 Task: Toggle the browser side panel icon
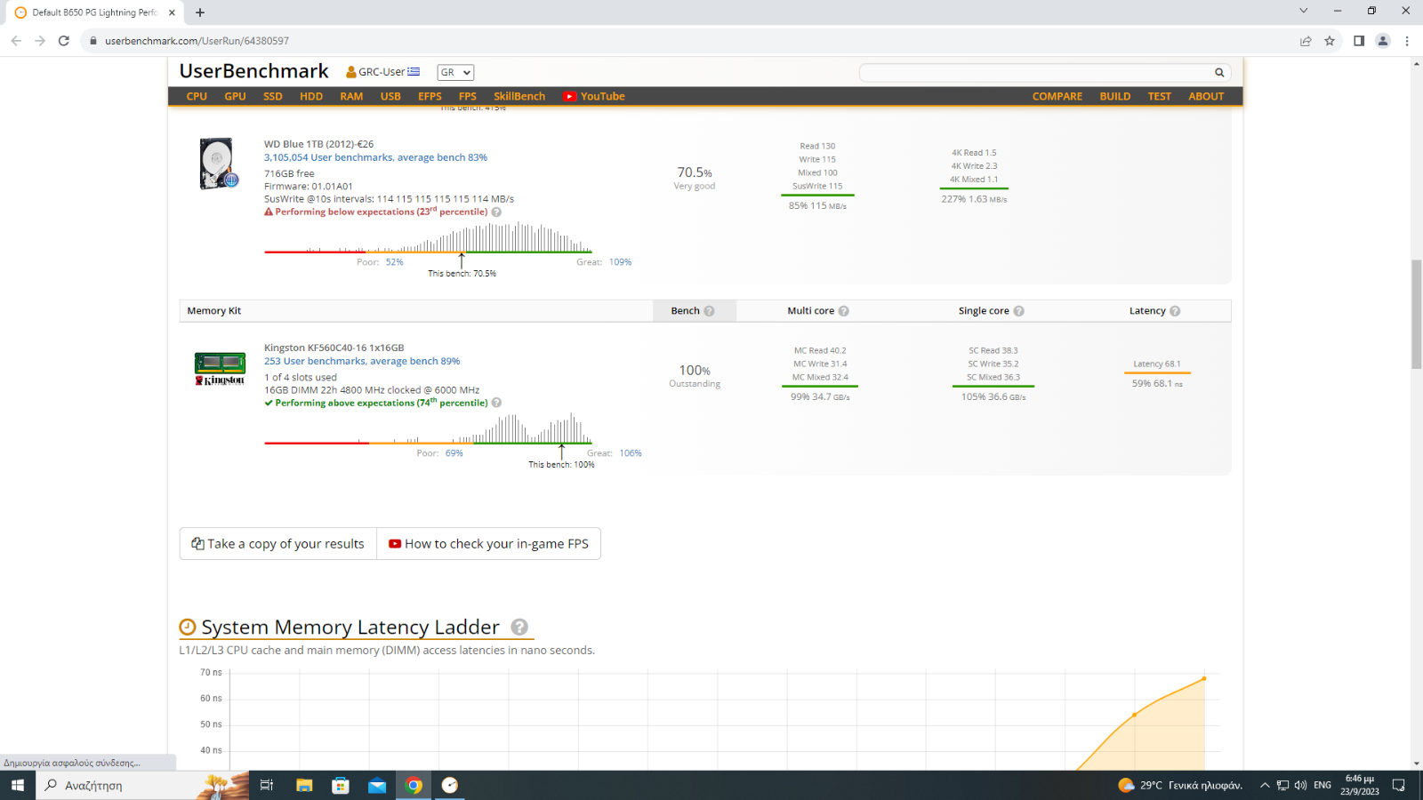[x=1359, y=41]
